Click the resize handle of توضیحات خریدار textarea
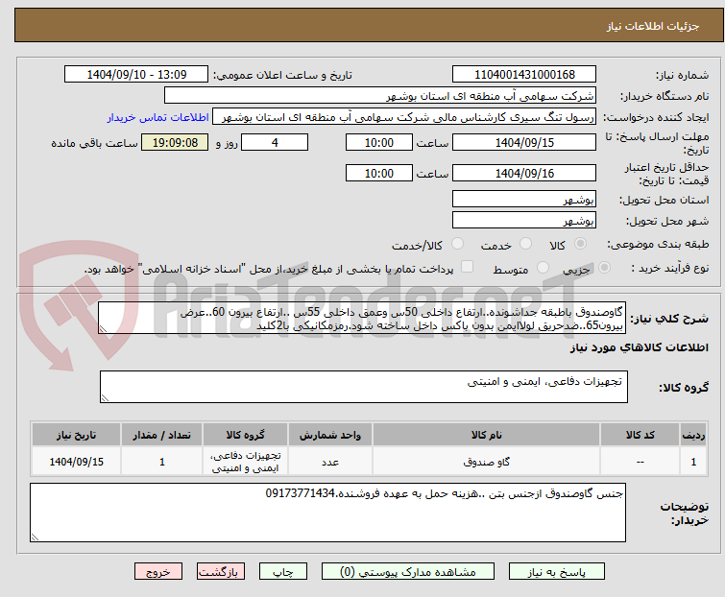The height and width of the screenshot is (597, 725). 35,537
